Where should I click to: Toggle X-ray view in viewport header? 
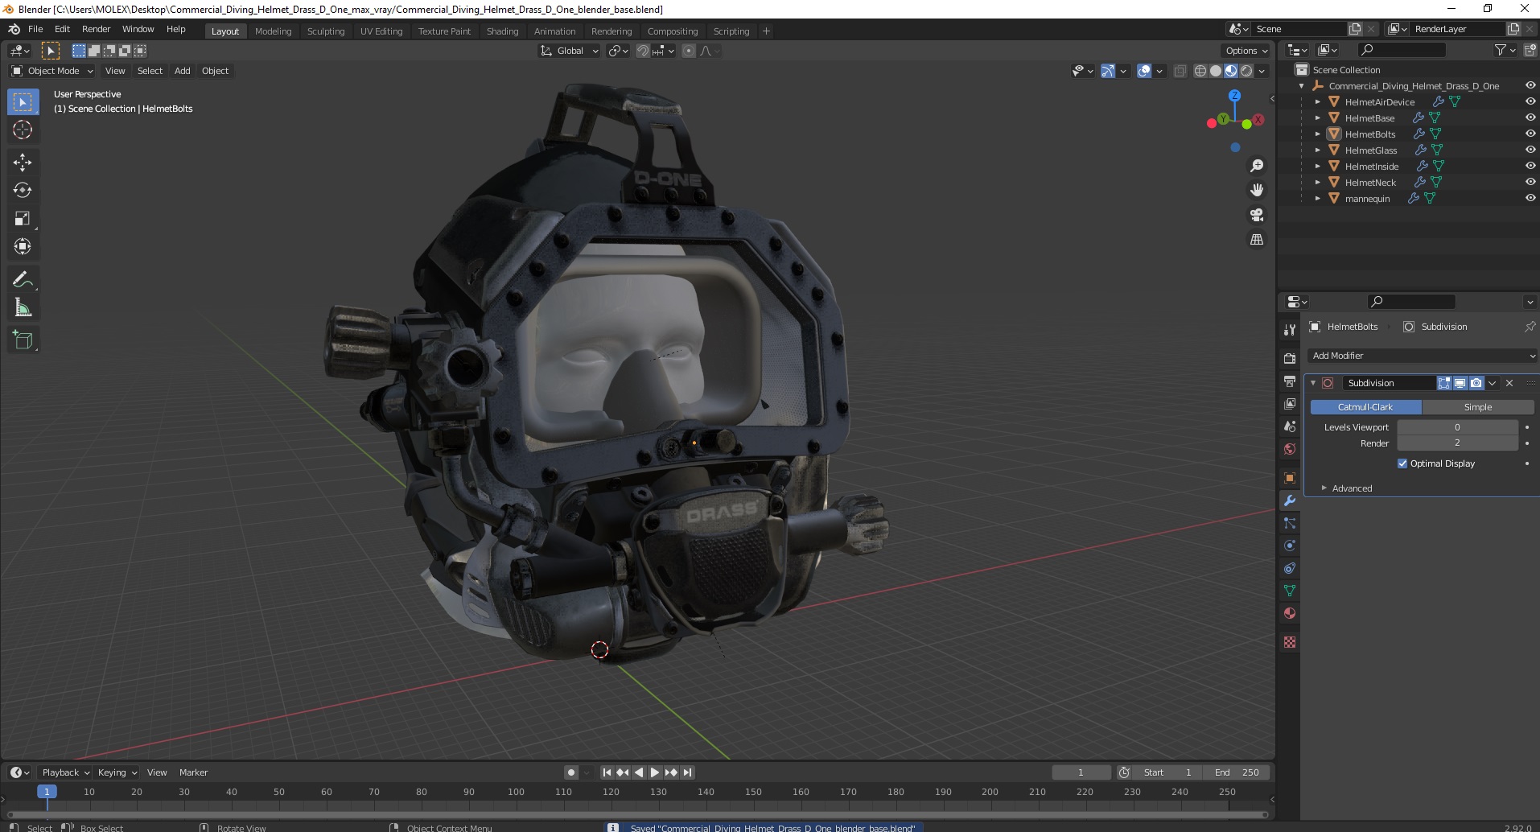tap(1180, 71)
